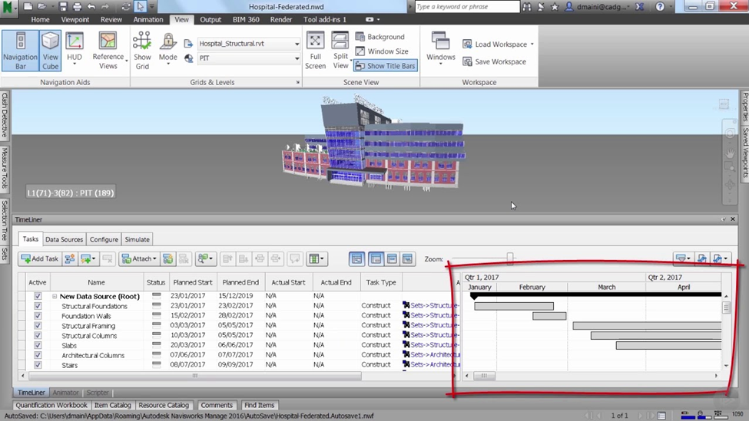Image resolution: width=749 pixels, height=421 pixels.
Task: Uncheck Active for Structural Columns
Action: 38,336
